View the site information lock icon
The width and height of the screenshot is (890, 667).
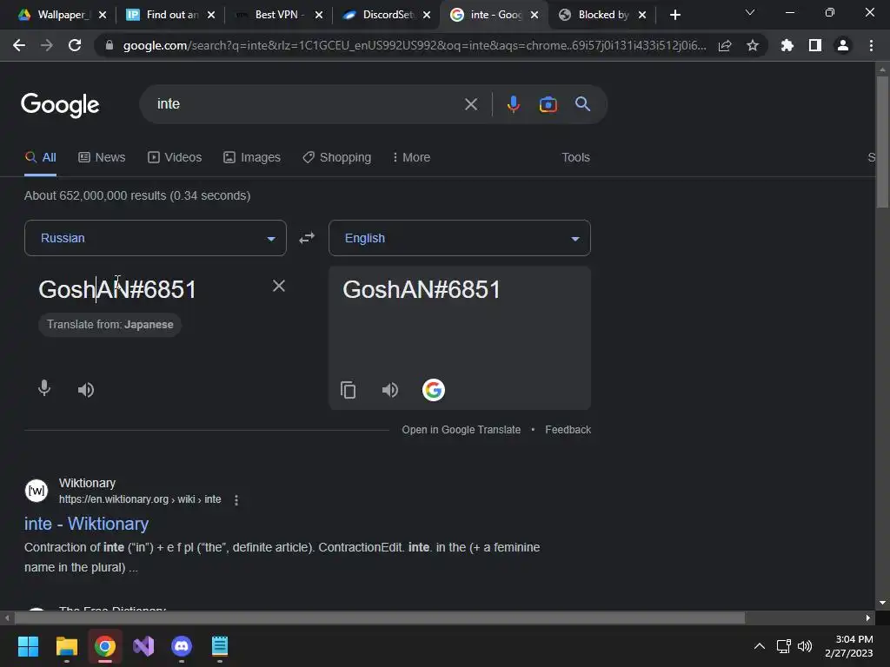tap(109, 45)
